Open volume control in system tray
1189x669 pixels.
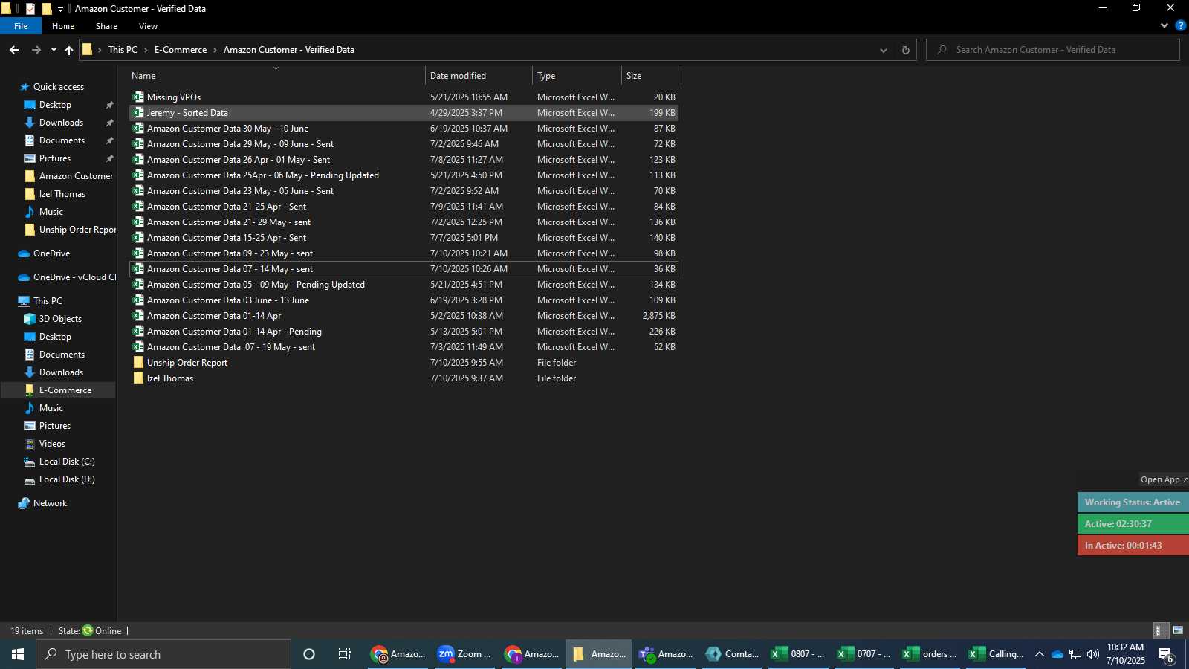coord(1092,654)
